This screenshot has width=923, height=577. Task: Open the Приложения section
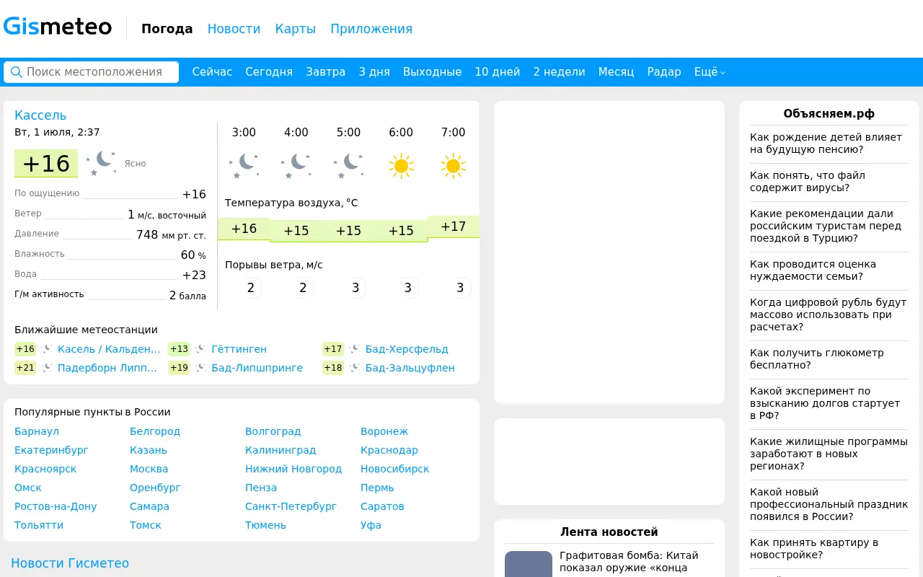371,29
